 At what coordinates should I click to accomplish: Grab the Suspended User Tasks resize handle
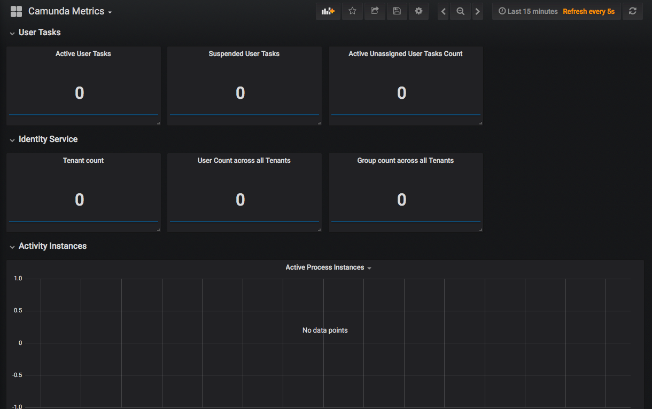tap(319, 123)
